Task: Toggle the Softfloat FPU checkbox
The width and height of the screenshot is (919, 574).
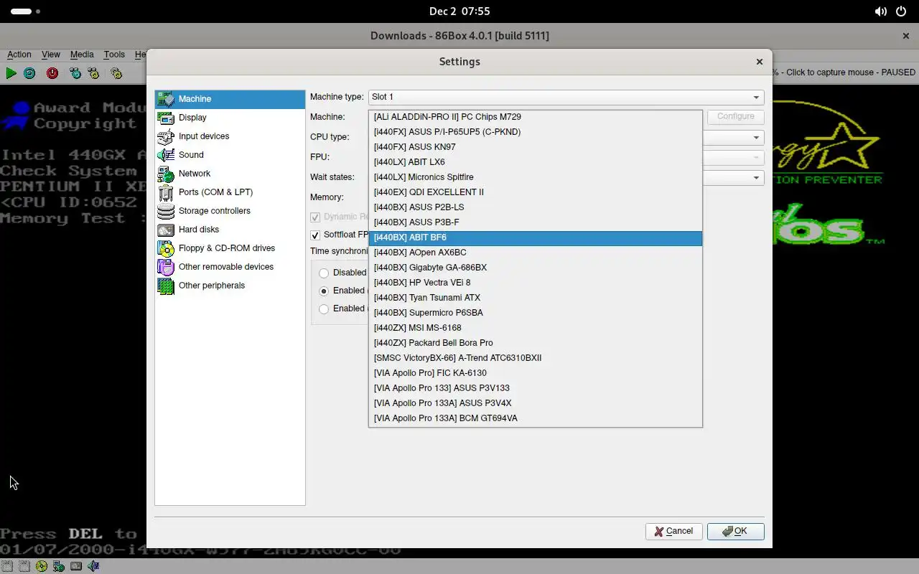Action: tap(315, 235)
